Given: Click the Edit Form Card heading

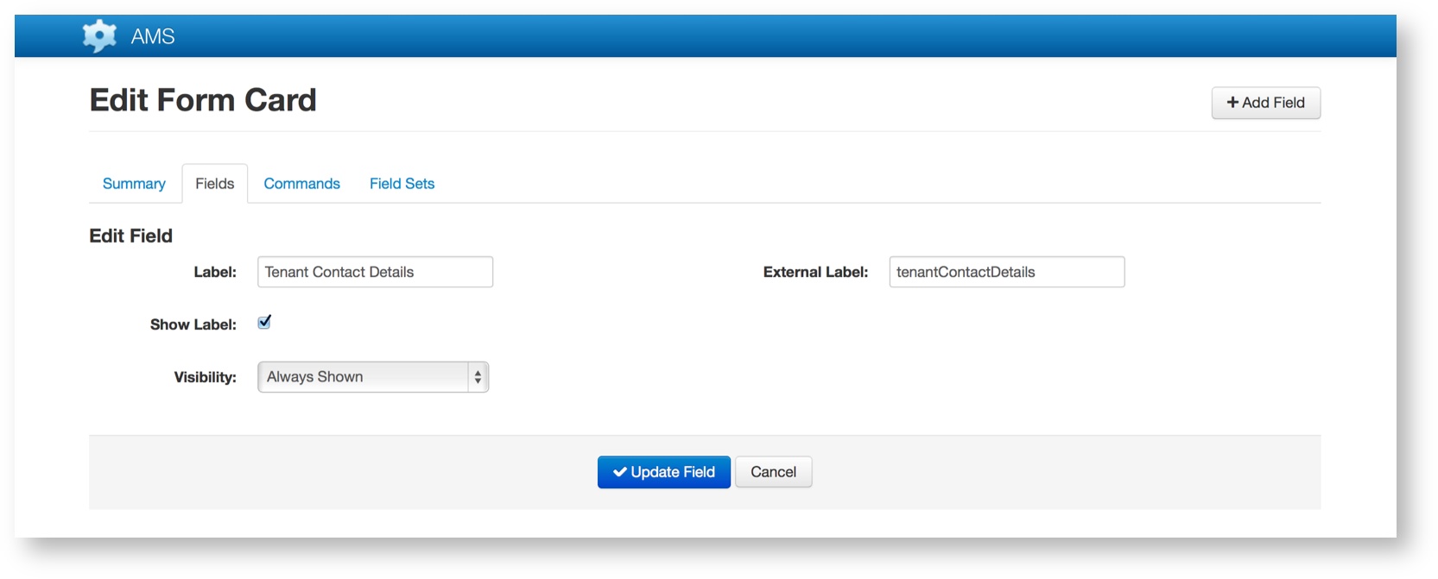Looking at the screenshot, I should 203,100.
